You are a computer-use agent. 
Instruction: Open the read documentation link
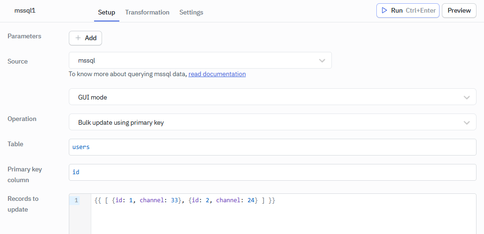point(217,74)
